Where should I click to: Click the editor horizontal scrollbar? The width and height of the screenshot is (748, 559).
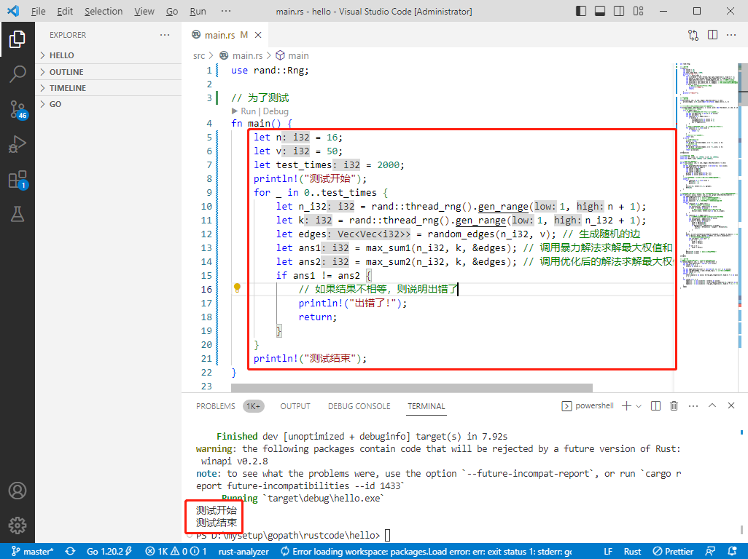click(x=412, y=387)
